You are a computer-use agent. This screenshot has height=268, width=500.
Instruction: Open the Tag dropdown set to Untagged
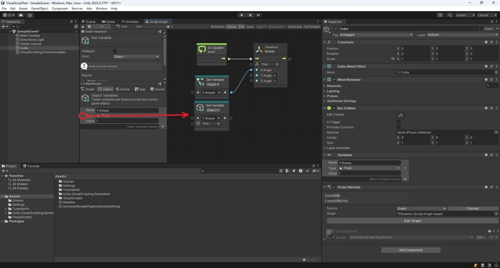click(376, 35)
